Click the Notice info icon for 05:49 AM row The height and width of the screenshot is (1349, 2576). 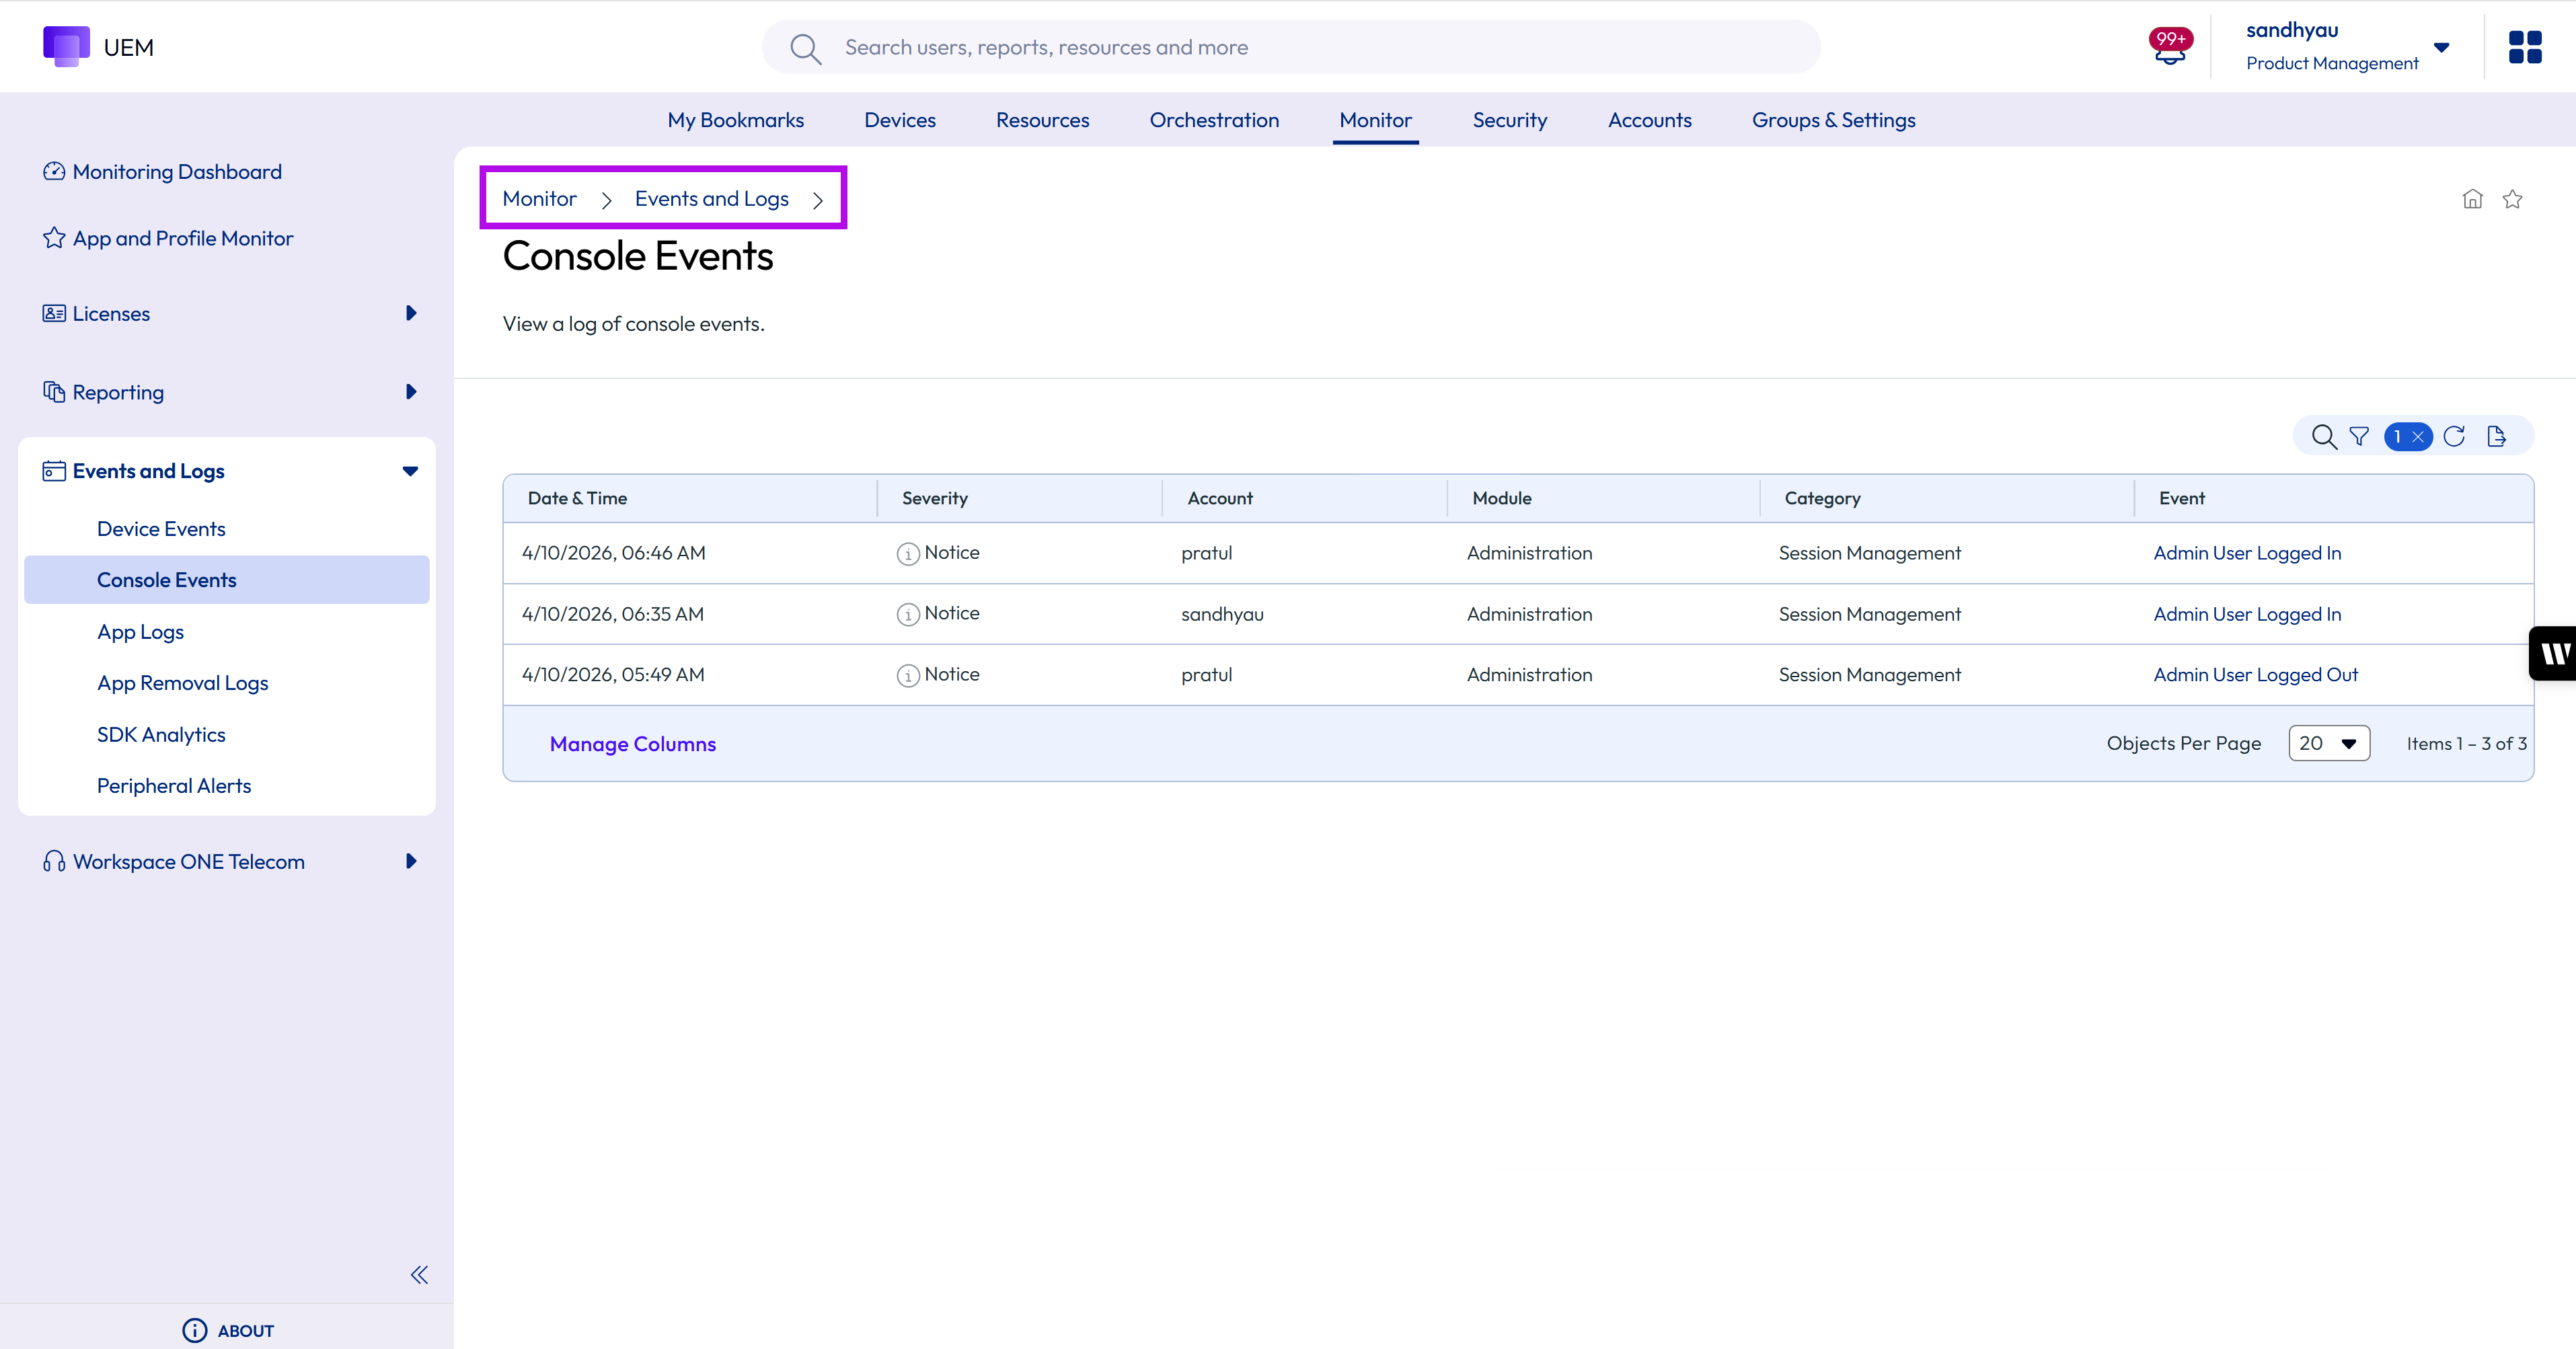coord(908,676)
